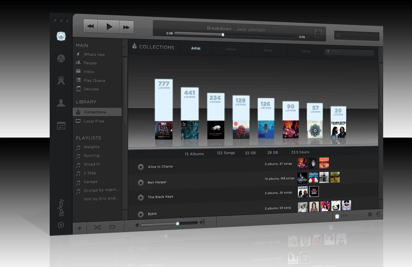Open the Volt by Eric And playlist

(x=101, y=199)
